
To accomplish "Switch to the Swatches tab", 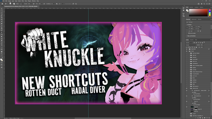I will tap(191, 7).
